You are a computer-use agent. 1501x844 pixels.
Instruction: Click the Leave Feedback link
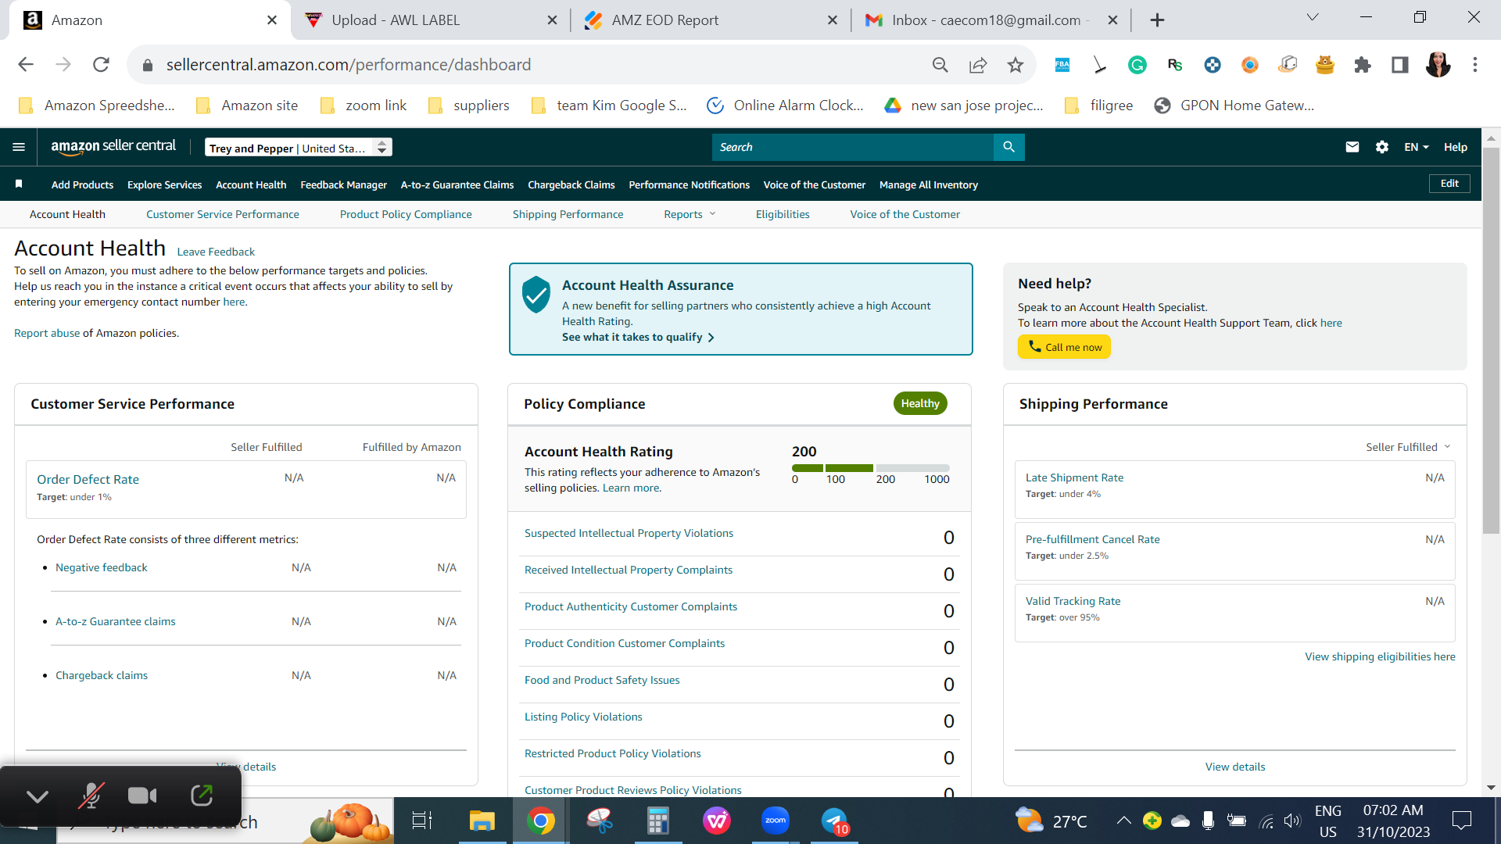tap(216, 252)
